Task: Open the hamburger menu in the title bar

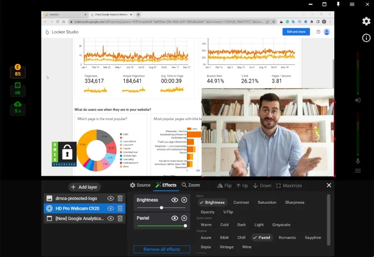Action: [352, 4]
